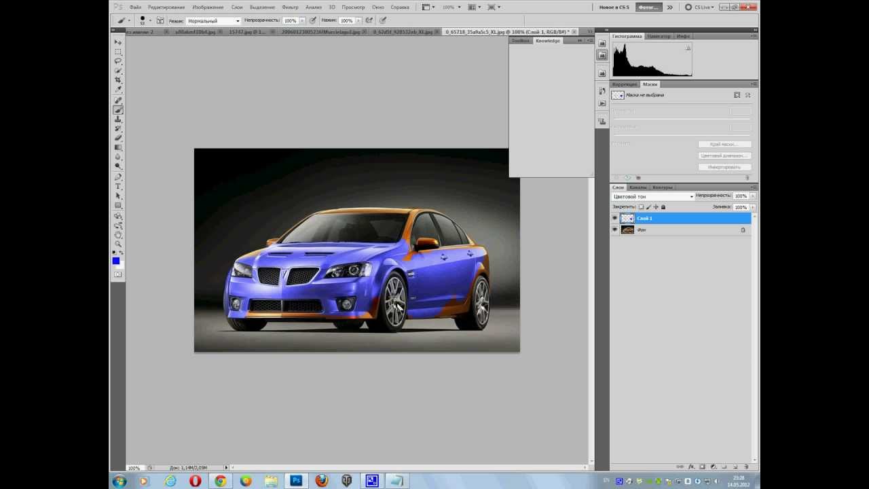
Task: Add a vector mask in Masks panel
Action: [x=748, y=95]
